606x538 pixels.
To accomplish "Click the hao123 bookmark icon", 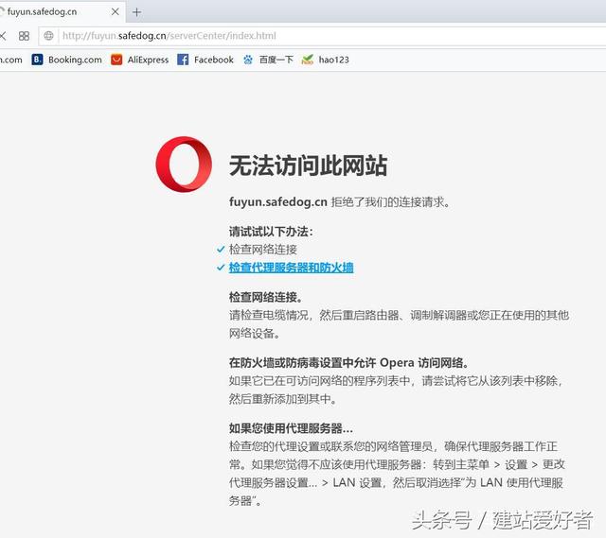I will [x=307, y=60].
